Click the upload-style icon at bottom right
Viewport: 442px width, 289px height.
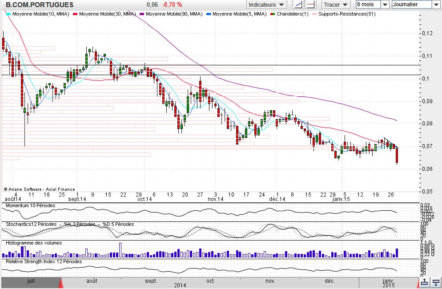(425, 282)
